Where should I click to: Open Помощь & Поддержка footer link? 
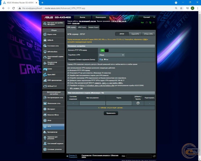click(x=73, y=156)
